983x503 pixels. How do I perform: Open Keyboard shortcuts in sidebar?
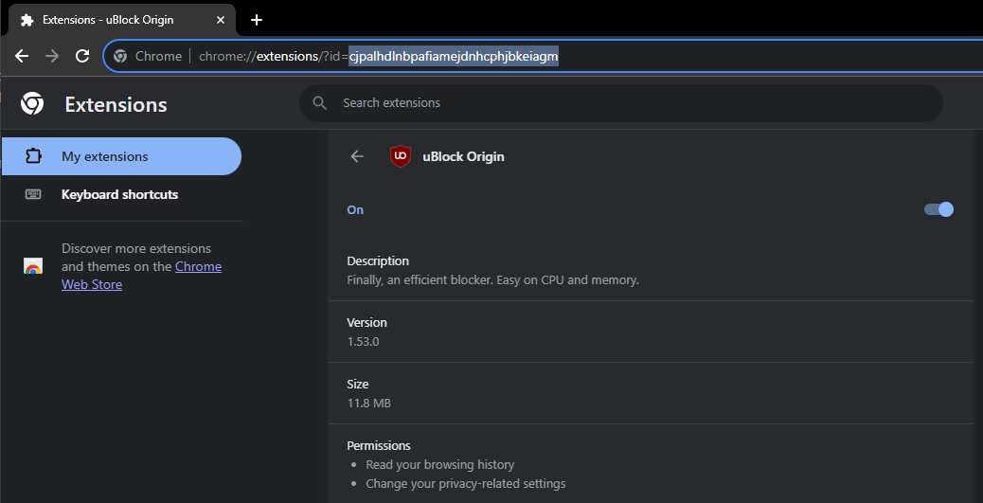(121, 194)
